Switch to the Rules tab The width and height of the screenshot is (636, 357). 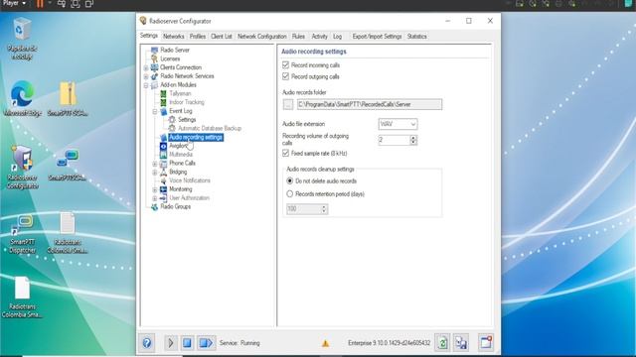(x=298, y=37)
